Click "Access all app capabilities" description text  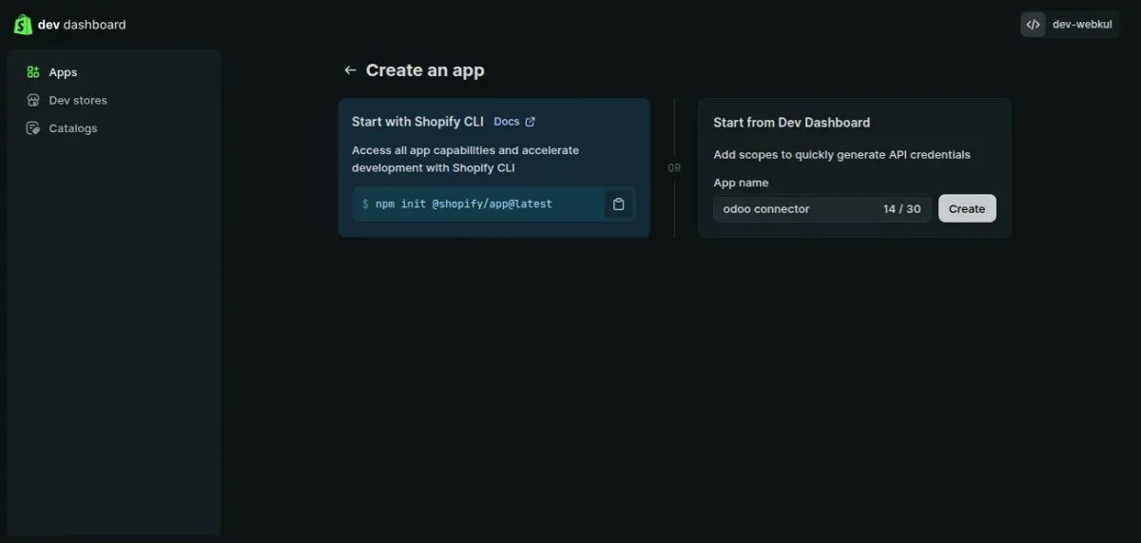[x=465, y=159]
